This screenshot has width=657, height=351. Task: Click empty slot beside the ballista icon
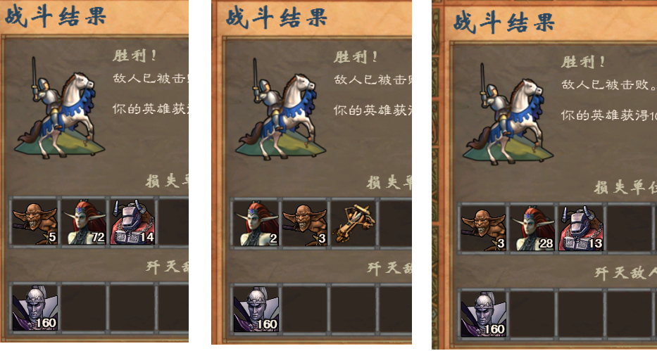[x=395, y=224]
